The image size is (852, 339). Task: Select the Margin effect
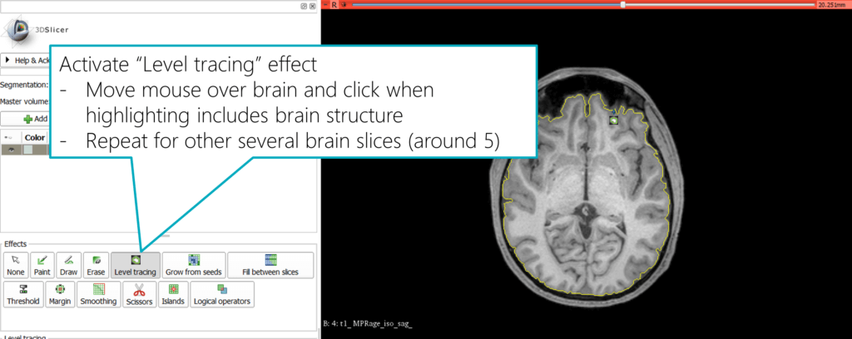pos(60,294)
